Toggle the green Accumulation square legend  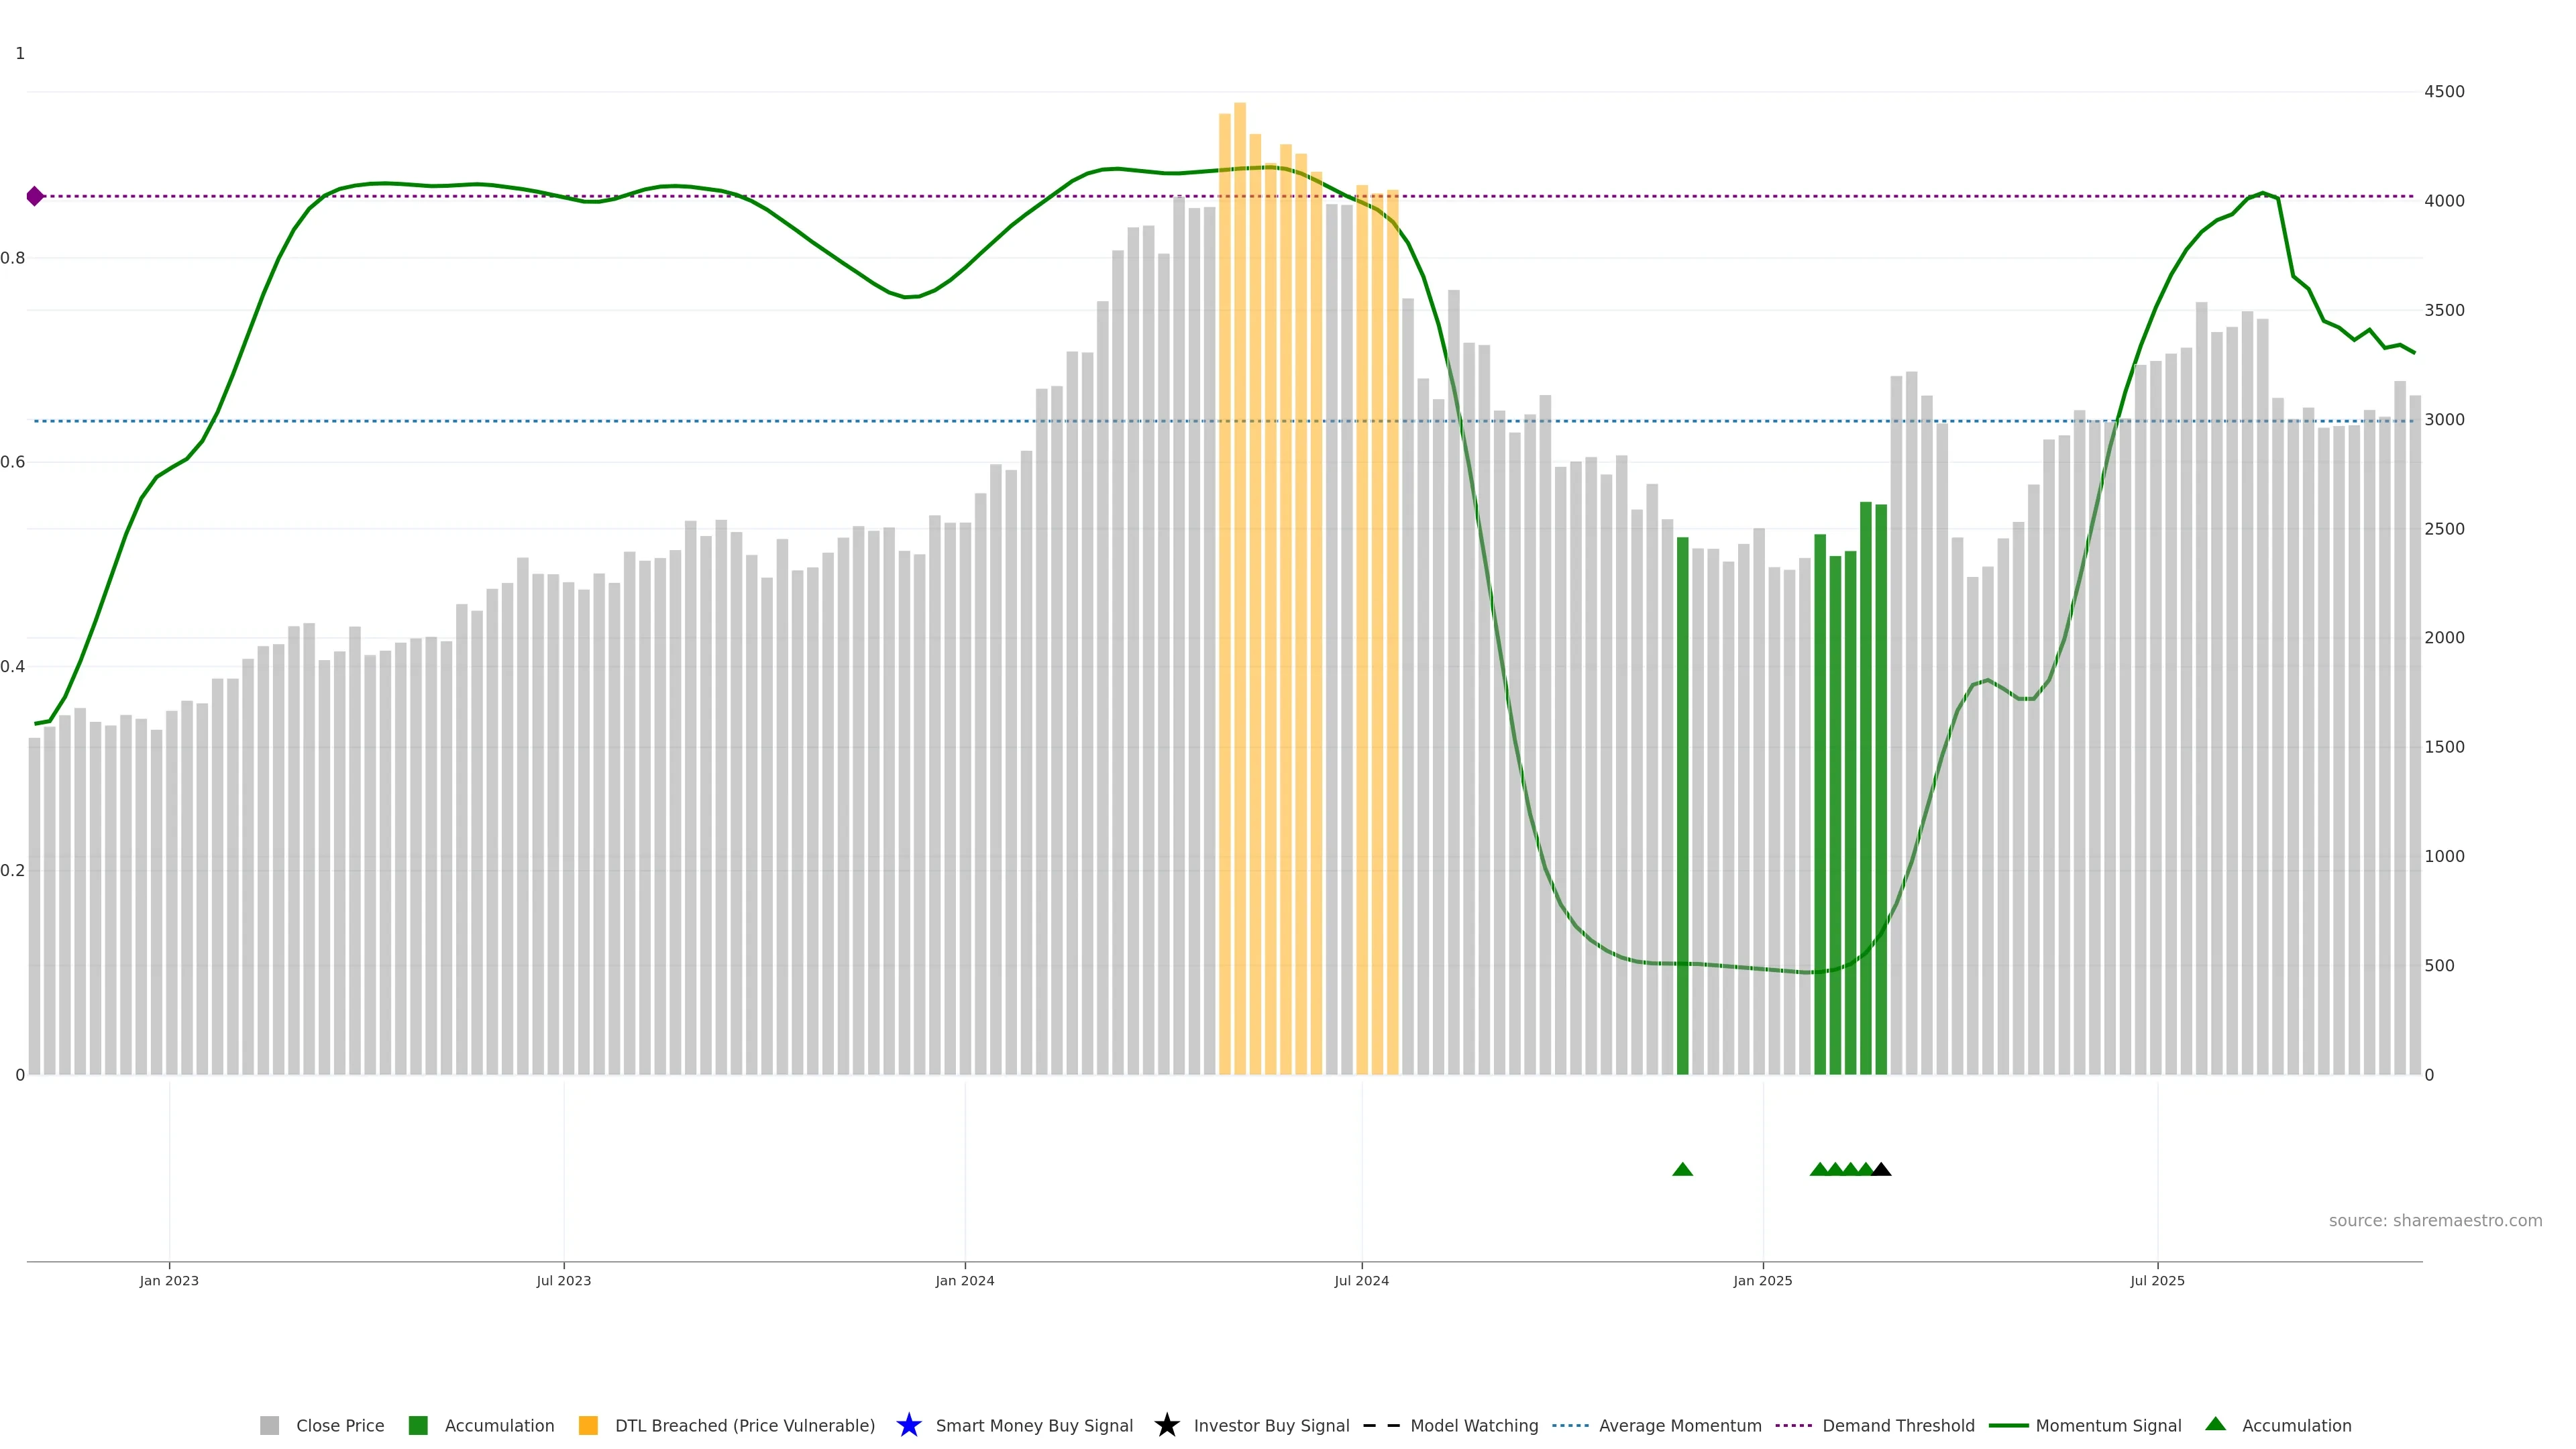point(418,1425)
